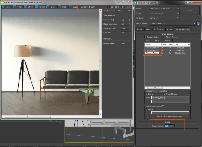Toggle the Elements Active checkbox
The height and width of the screenshot is (147, 202).
(x=145, y=37)
